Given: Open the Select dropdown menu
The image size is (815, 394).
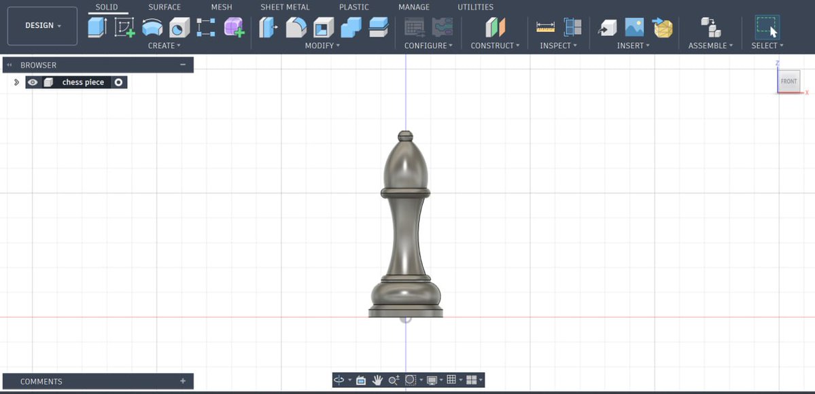Looking at the screenshot, I should (767, 46).
